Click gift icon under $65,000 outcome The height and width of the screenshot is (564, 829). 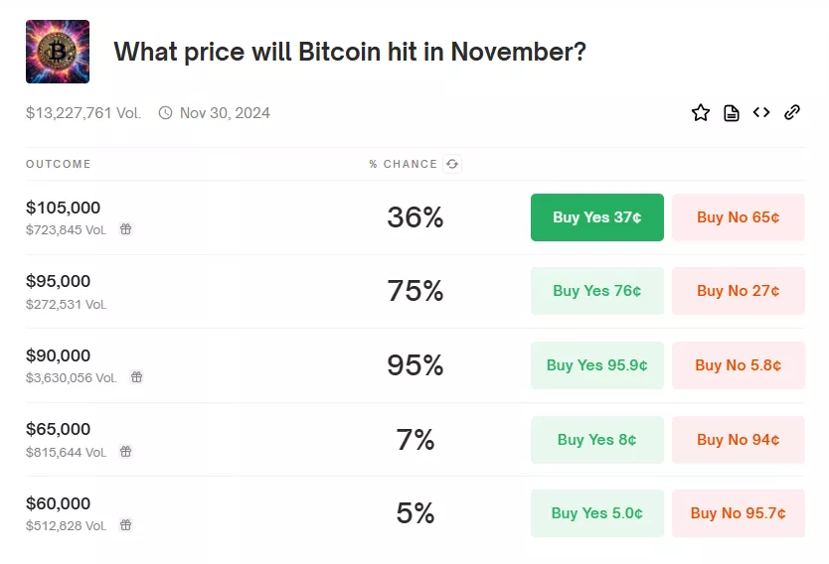coord(125,452)
